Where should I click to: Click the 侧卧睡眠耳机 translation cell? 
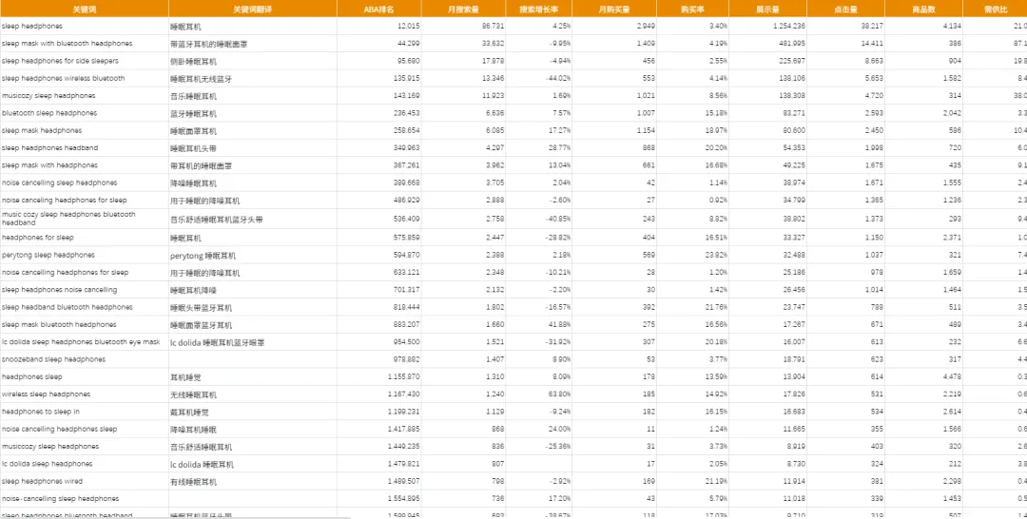tap(193, 61)
